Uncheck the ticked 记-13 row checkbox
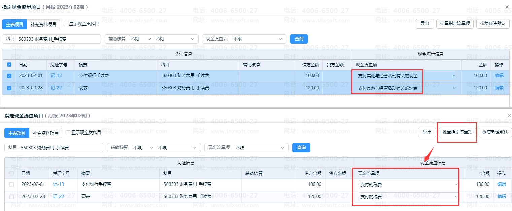The image size is (512, 211). click(9, 76)
